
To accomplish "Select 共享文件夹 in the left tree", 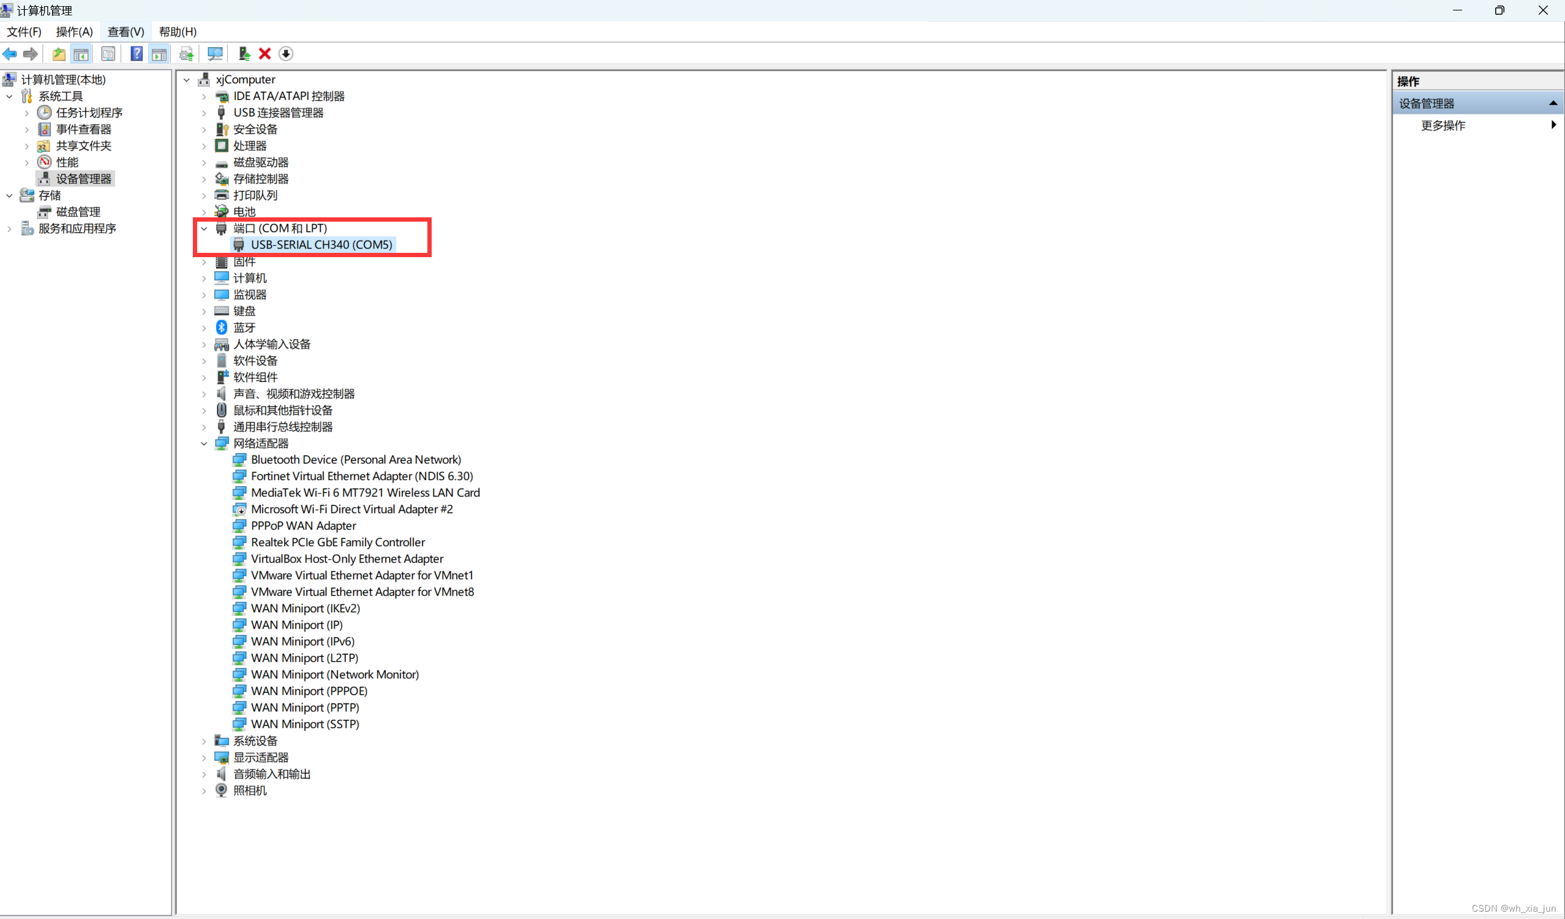I will 84,146.
